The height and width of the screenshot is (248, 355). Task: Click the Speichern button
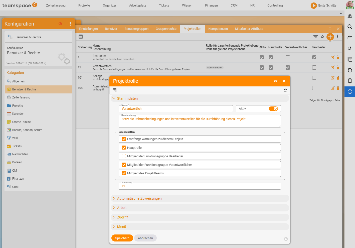pos(122,238)
